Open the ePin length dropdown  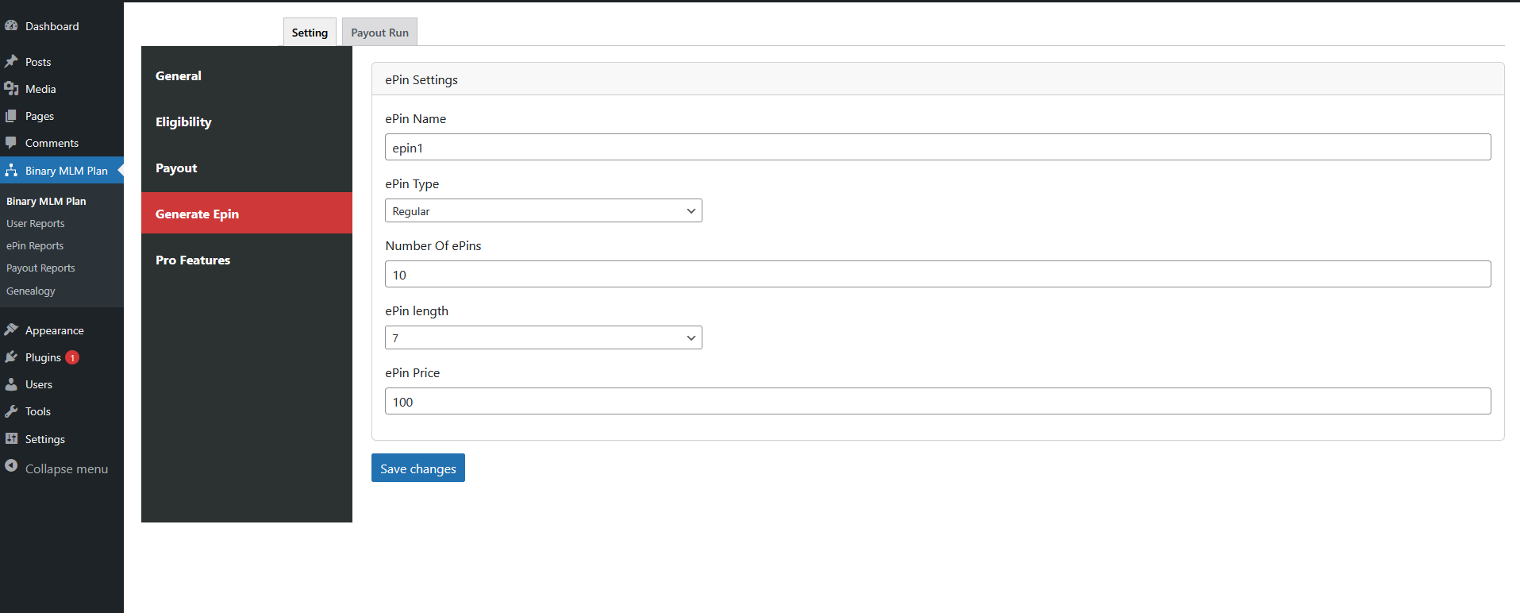[543, 337]
